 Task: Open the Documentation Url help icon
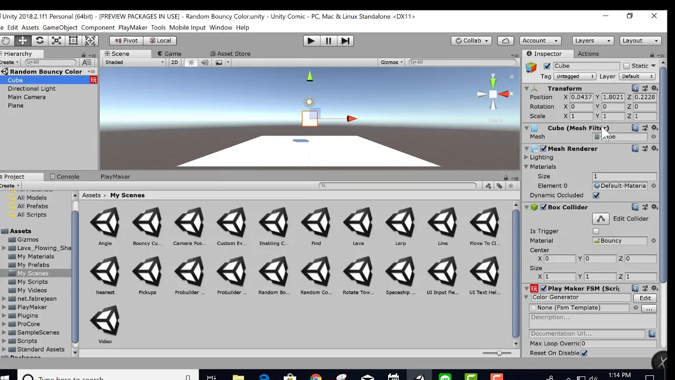tap(652, 334)
